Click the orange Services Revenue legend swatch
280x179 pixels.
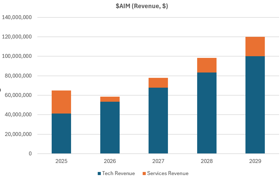pos(144,173)
